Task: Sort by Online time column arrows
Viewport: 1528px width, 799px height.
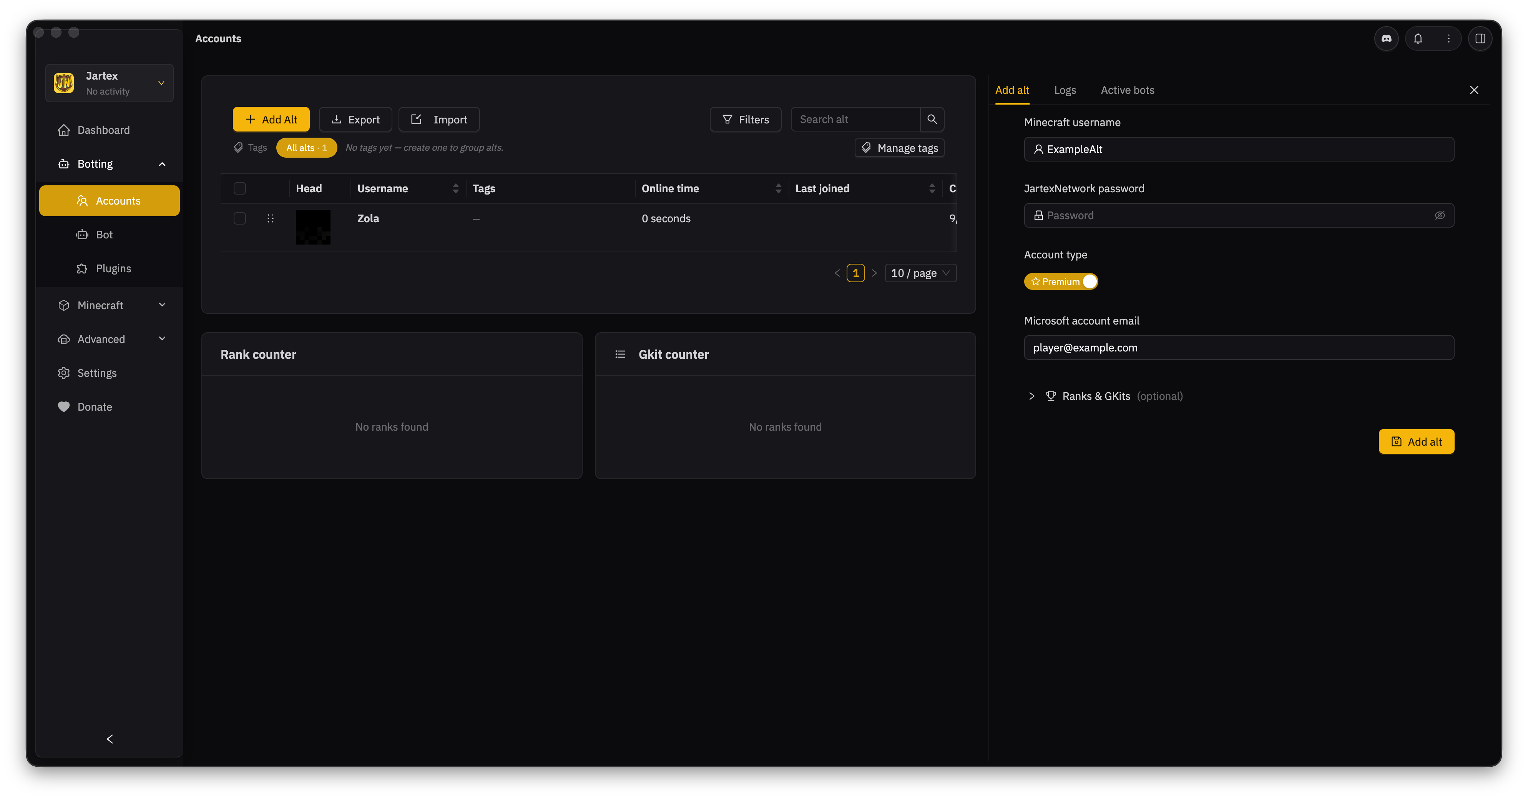Action: click(x=778, y=188)
